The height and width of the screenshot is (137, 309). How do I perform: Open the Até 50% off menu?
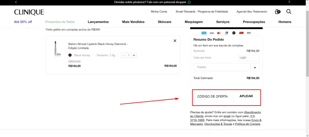click(x=23, y=22)
